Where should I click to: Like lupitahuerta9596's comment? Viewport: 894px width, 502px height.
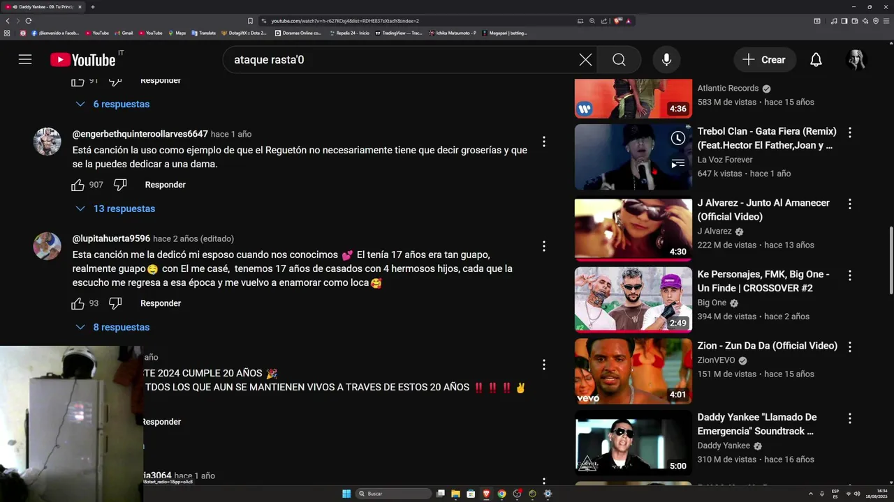click(x=78, y=303)
